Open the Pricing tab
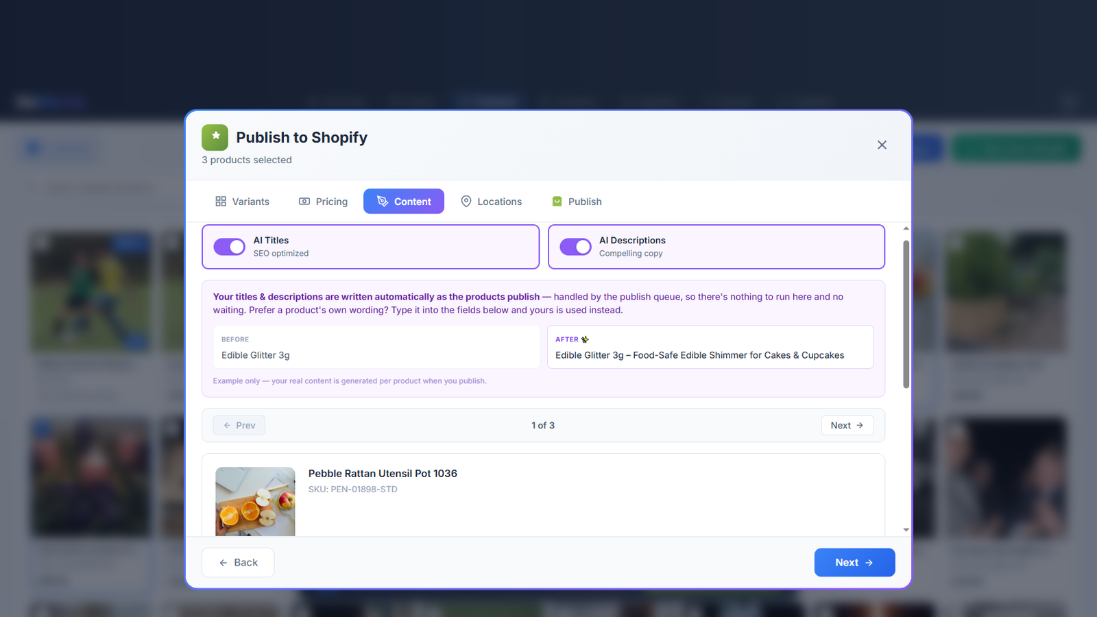Image resolution: width=1097 pixels, height=617 pixels. pyautogui.click(x=323, y=202)
